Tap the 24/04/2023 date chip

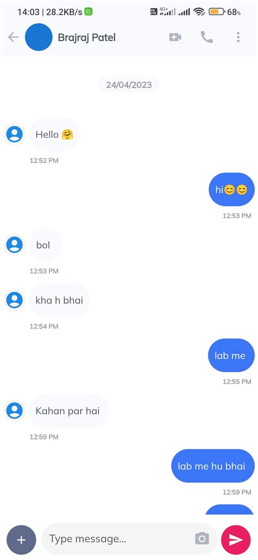(128, 85)
